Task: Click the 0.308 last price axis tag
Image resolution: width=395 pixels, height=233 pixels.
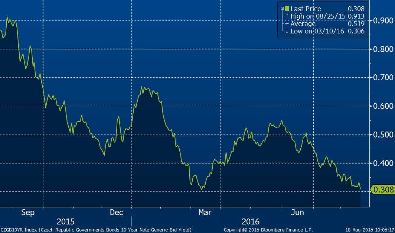Action: click(x=383, y=190)
